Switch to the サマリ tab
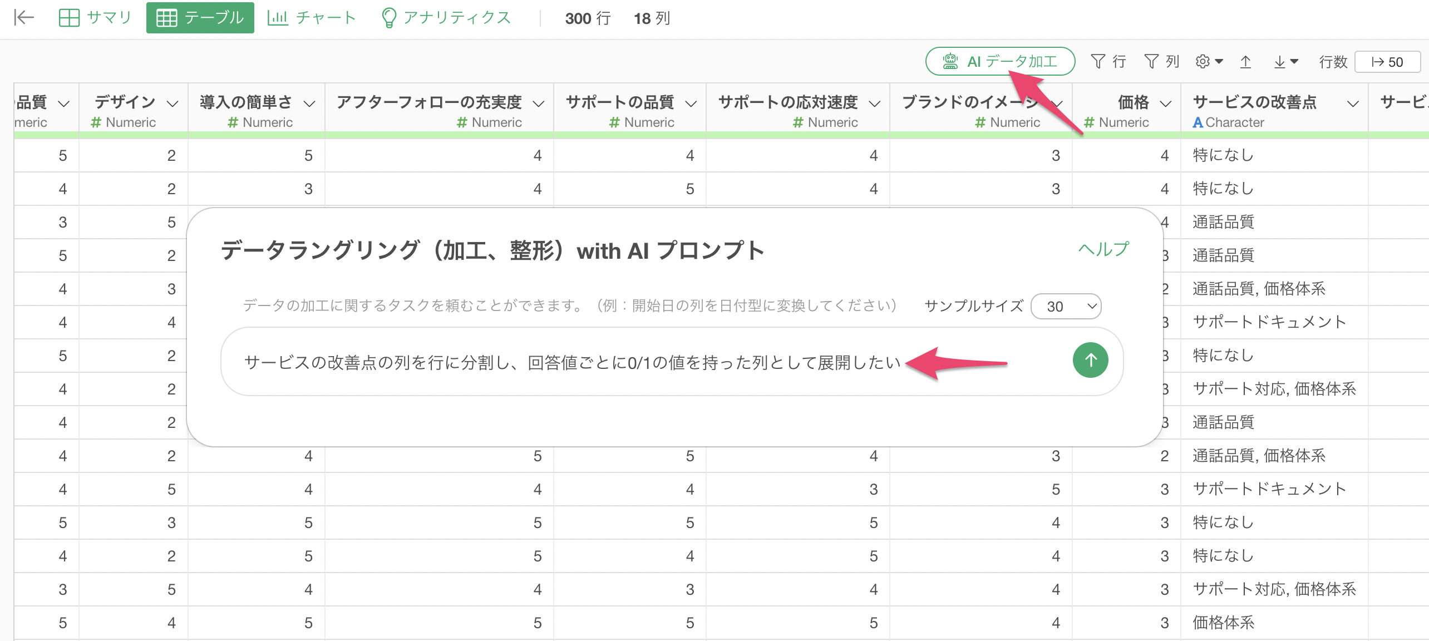This screenshot has width=1429, height=641. pyautogui.click(x=95, y=18)
